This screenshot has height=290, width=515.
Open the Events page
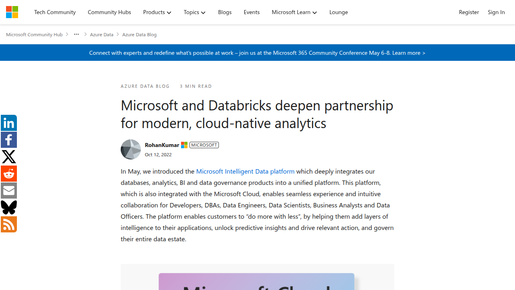[x=251, y=12]
